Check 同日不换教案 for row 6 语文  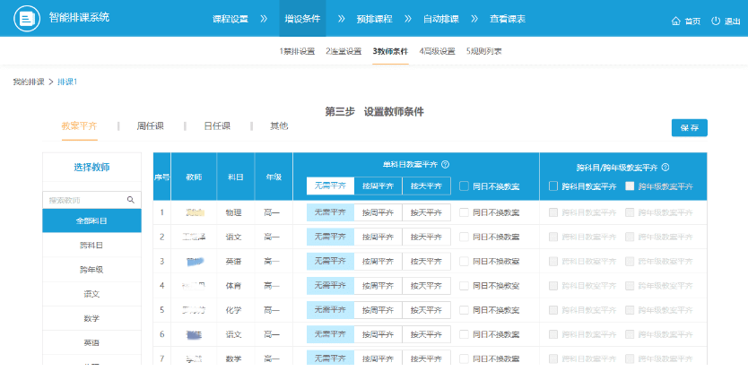465,334
